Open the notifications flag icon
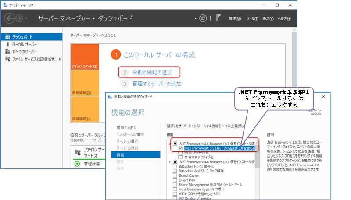351x200 pixels. [x=218, y=18]
